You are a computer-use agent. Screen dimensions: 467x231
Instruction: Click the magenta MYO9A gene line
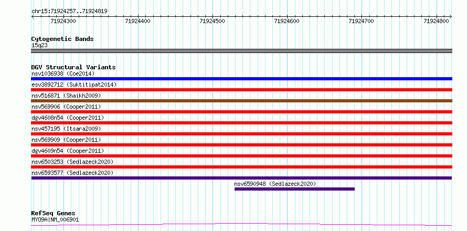(241, 224)
